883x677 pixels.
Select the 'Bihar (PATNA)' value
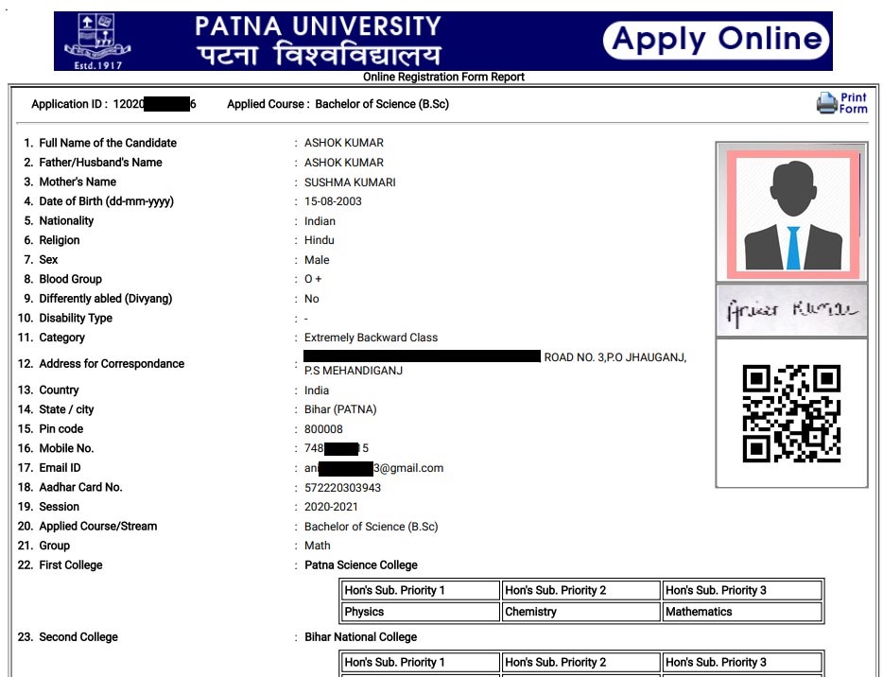coord(340,409)
